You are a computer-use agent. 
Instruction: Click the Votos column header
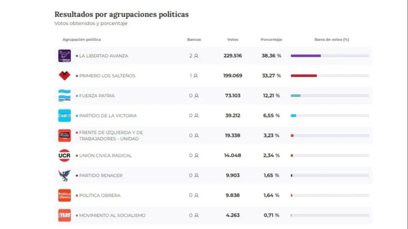point(232,39)
